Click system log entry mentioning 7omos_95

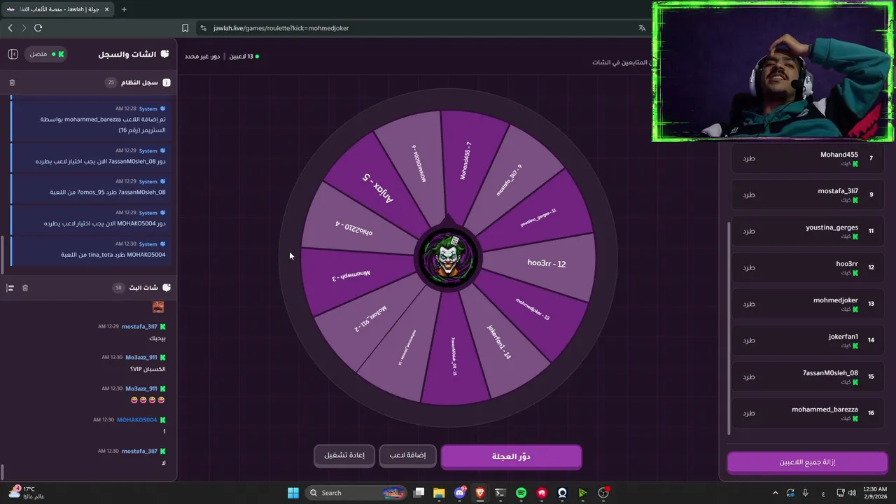[91, 188]
